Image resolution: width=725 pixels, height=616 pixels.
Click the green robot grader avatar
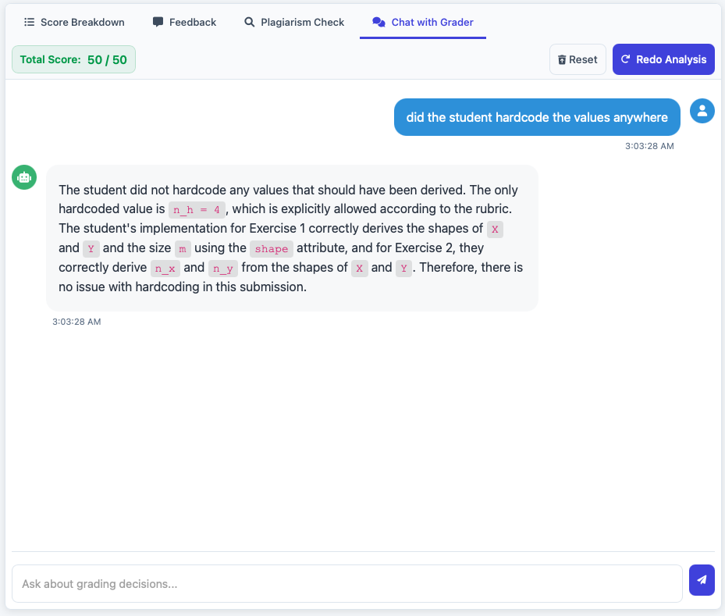click(x=24, y=177)
